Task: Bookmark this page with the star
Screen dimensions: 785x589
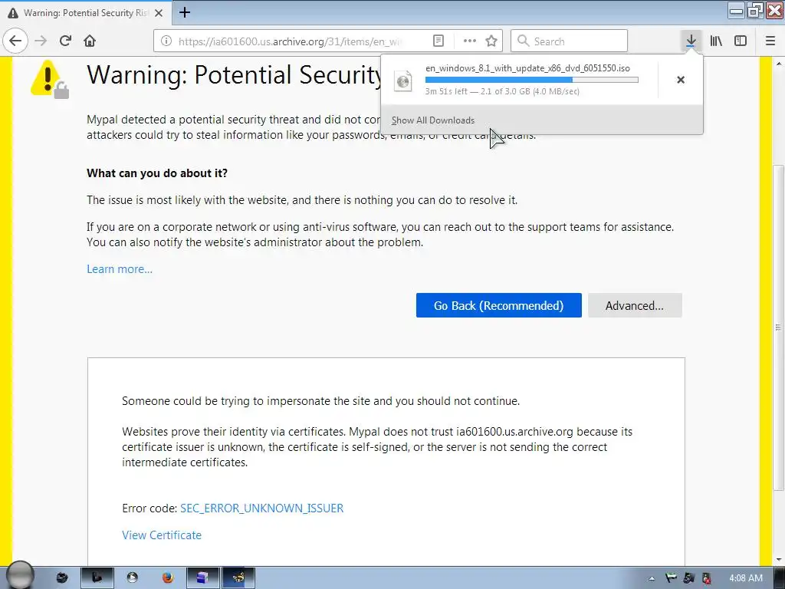Action: click(491, 41)
